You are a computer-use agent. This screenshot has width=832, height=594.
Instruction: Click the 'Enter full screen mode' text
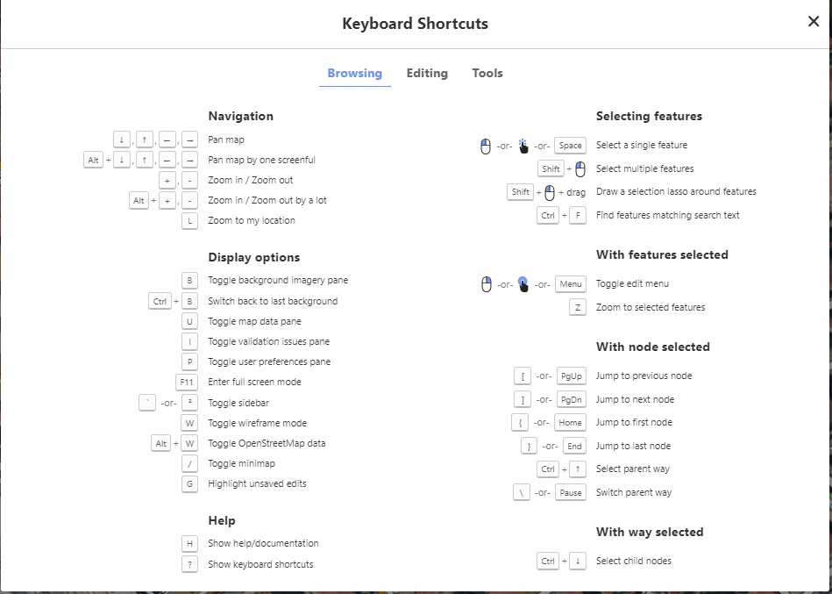point(255,382)
